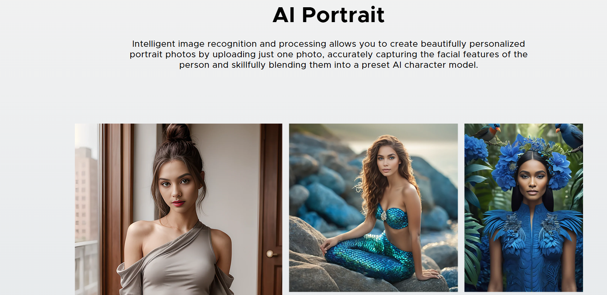Click the jeweled brooch on mermaid's top

(383, 216)
